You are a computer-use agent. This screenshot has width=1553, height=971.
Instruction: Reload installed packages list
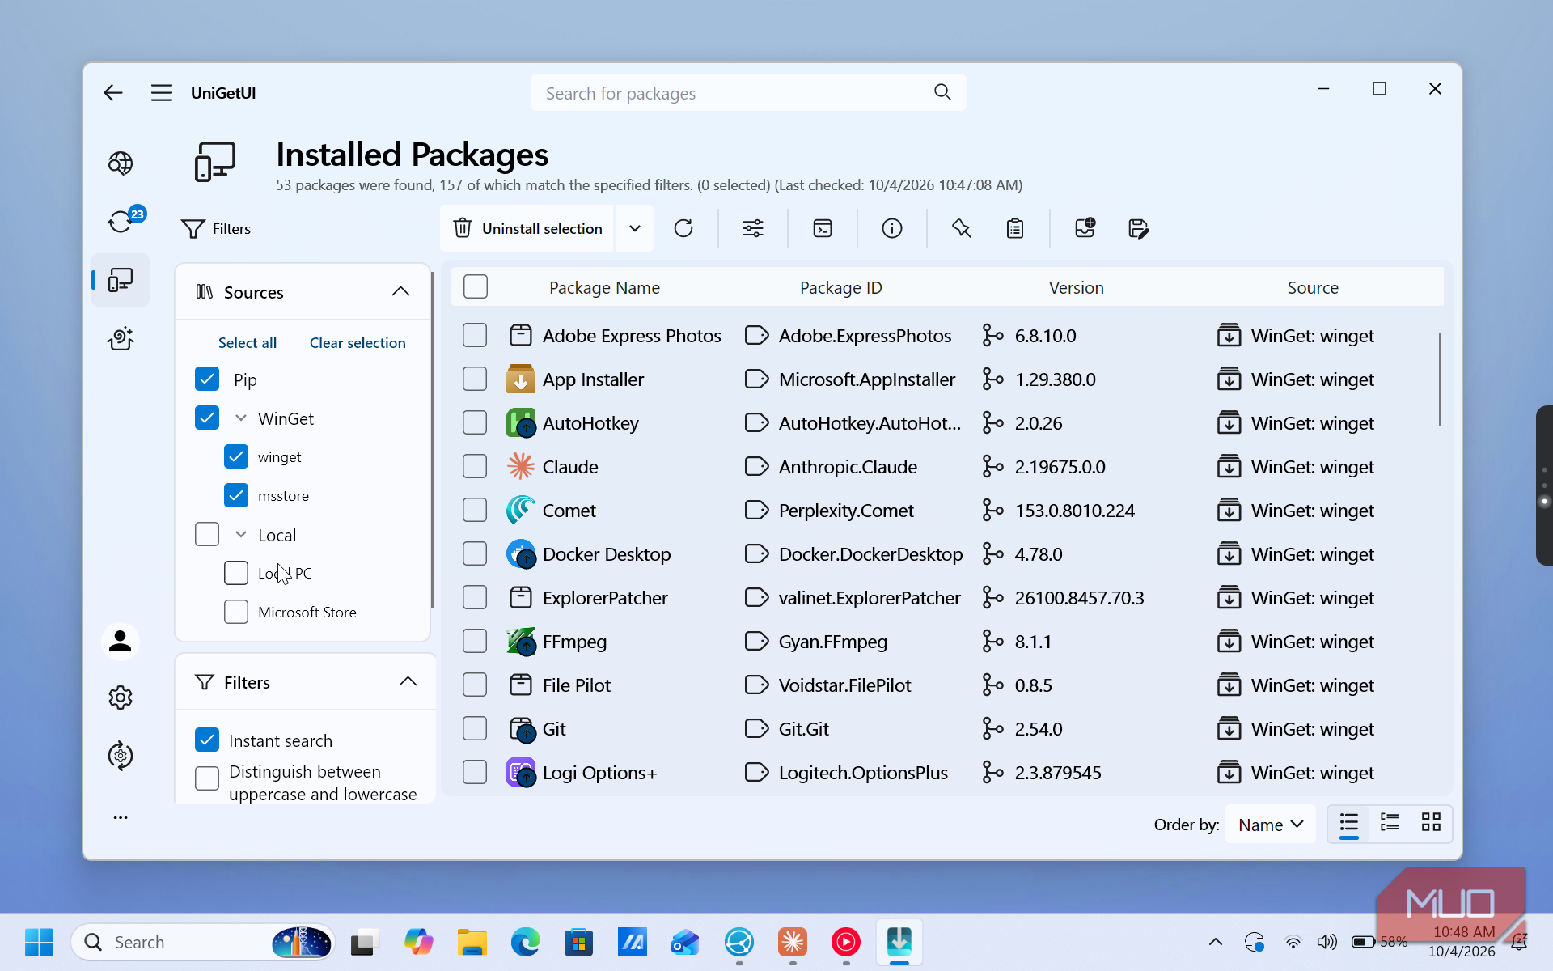[x=683, y=228]
